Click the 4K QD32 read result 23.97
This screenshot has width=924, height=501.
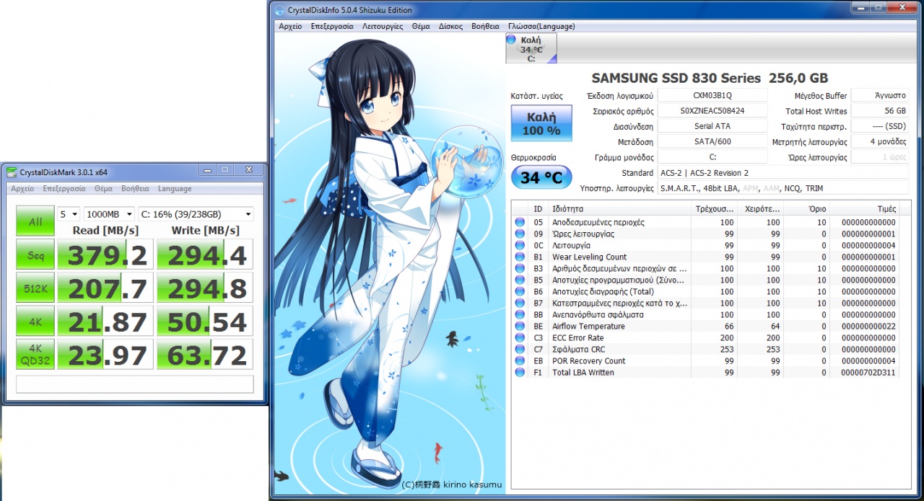105,354
